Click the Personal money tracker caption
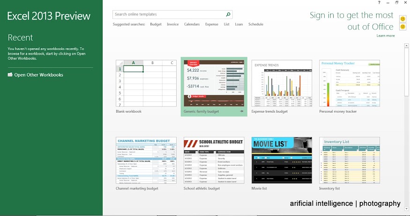Viewport: 410px width, 216px height. [x=338, y=111]
